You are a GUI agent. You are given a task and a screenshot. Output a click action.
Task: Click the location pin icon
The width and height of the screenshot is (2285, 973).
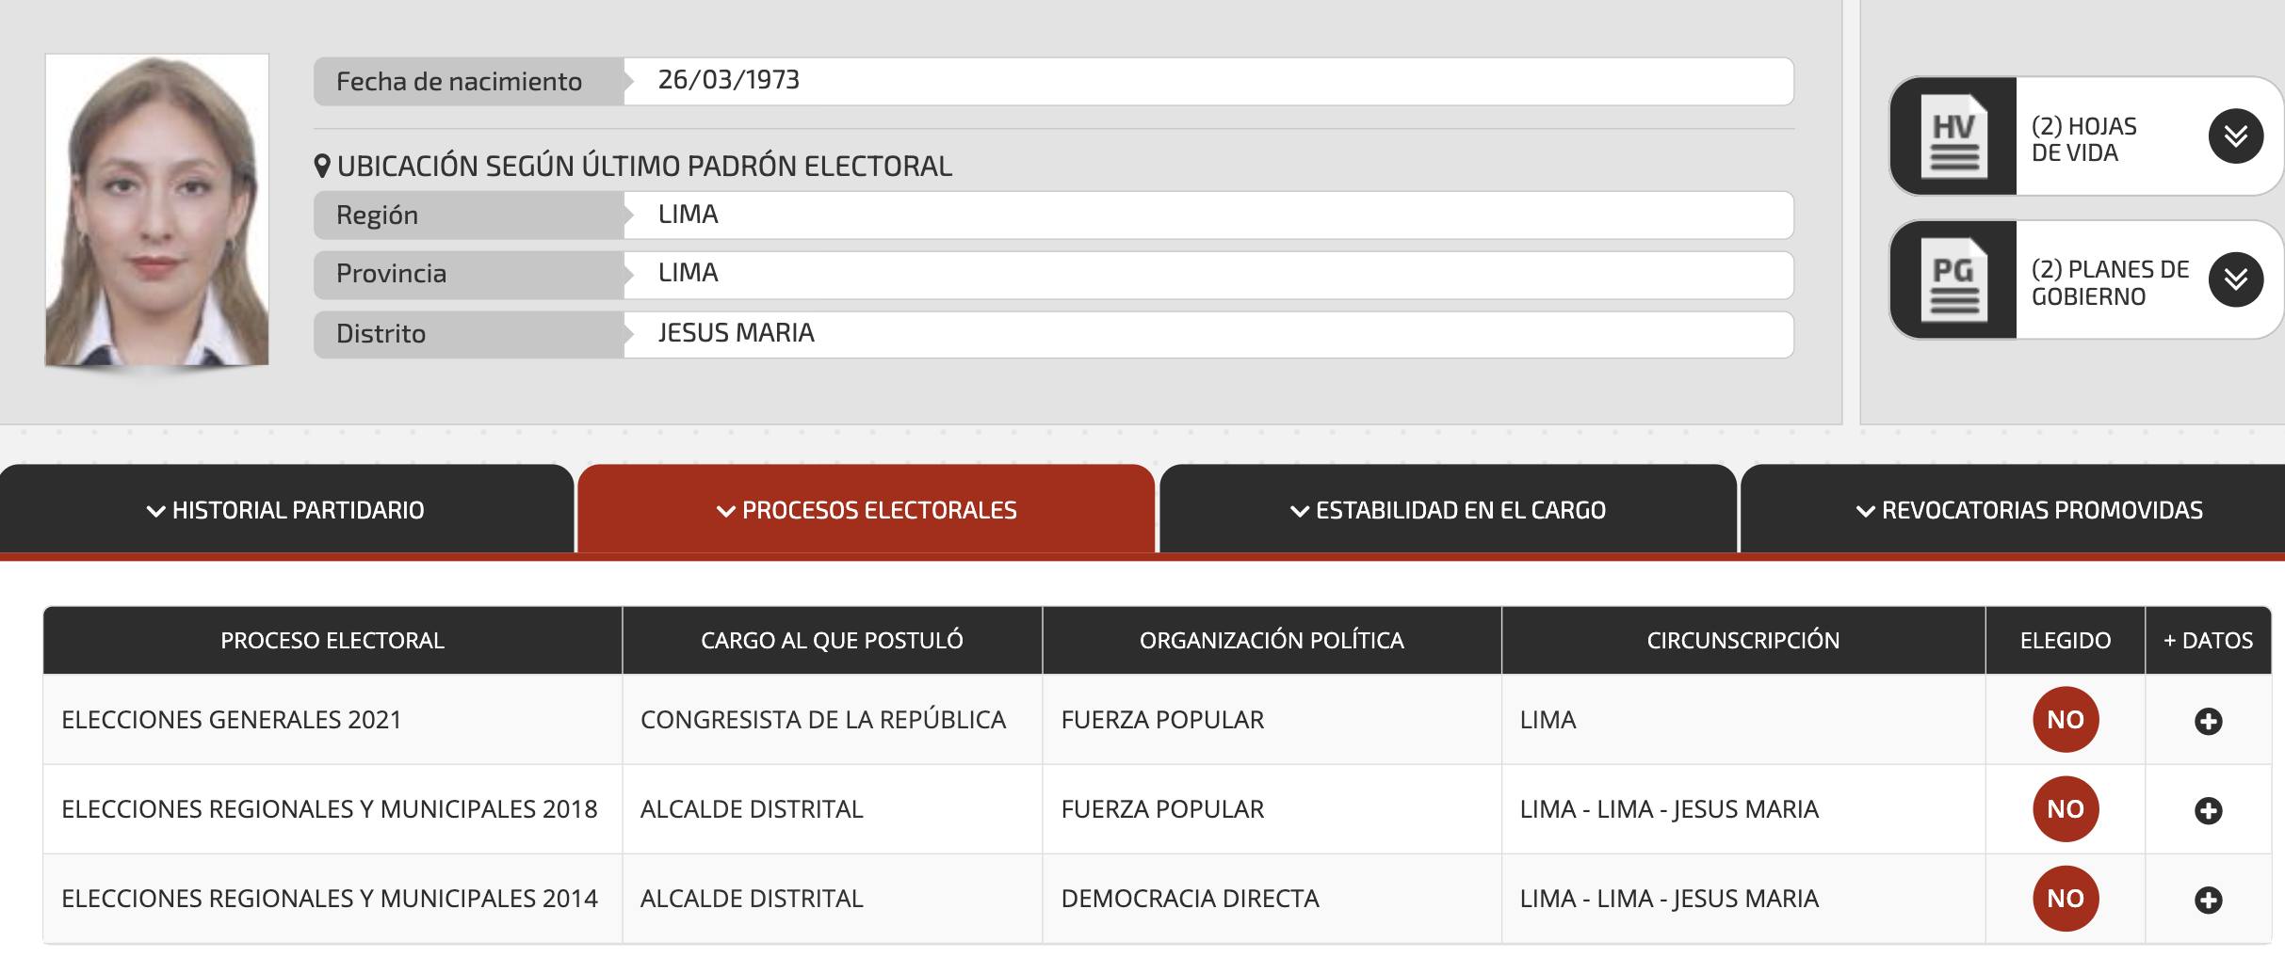pos(322,167)
